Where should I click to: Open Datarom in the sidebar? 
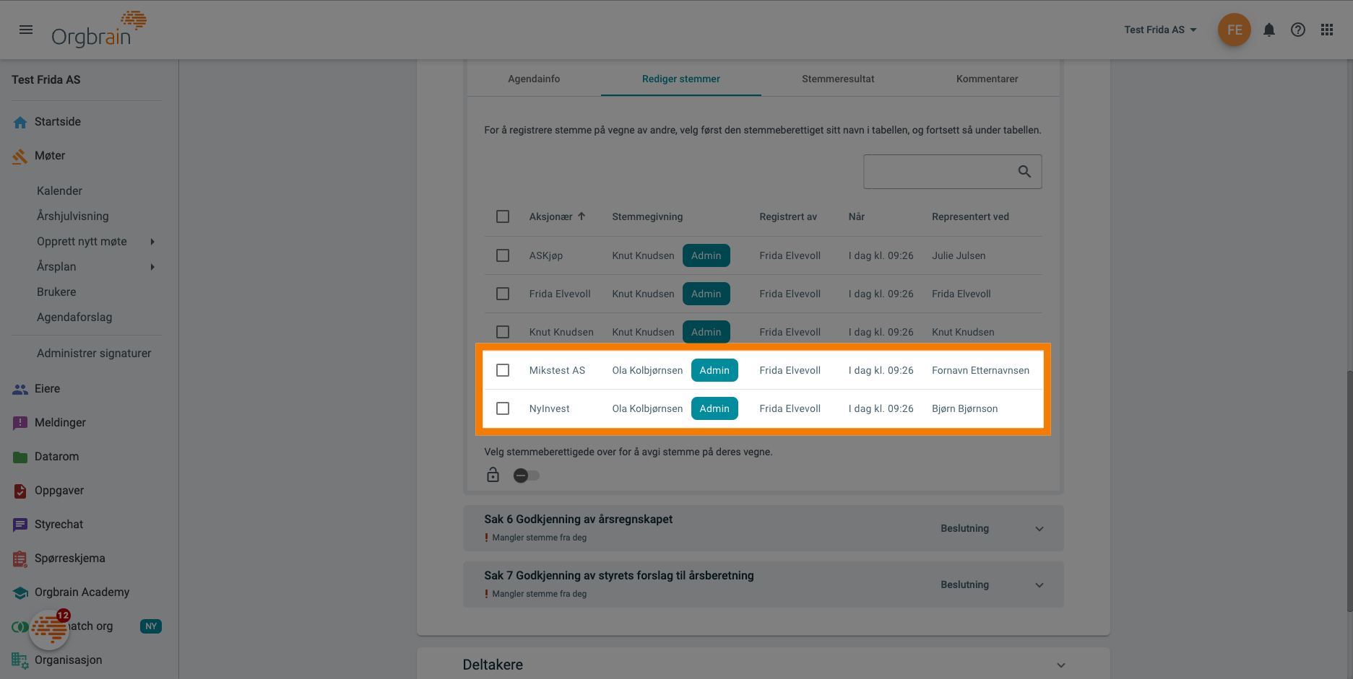[56, 457]
